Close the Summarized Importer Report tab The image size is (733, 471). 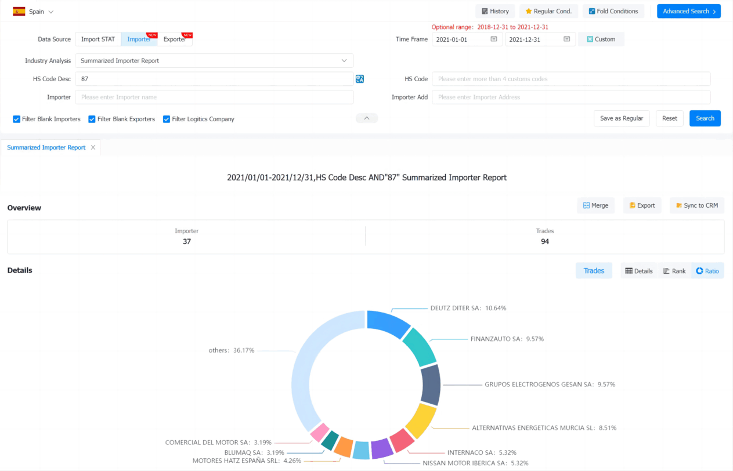click(93, 147)
